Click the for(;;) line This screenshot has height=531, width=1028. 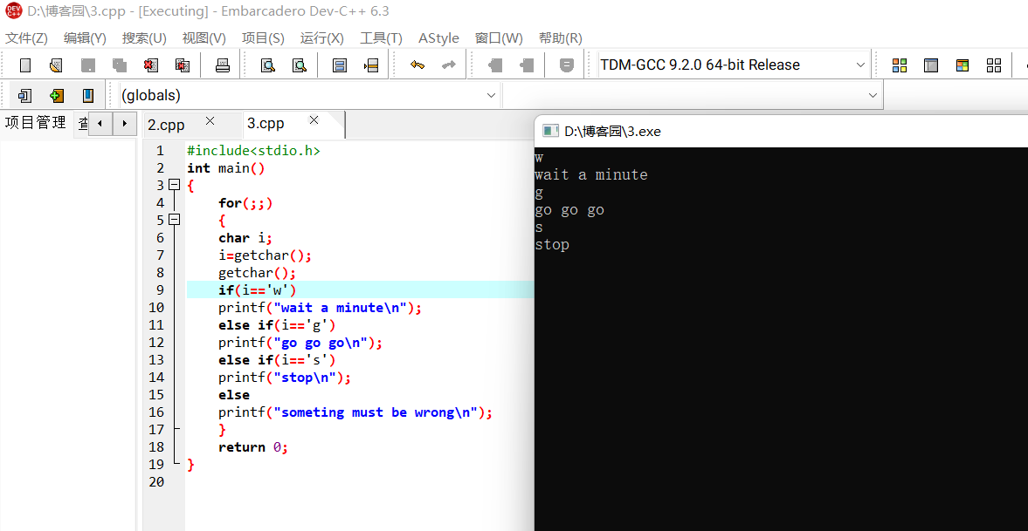click(245, 203)
